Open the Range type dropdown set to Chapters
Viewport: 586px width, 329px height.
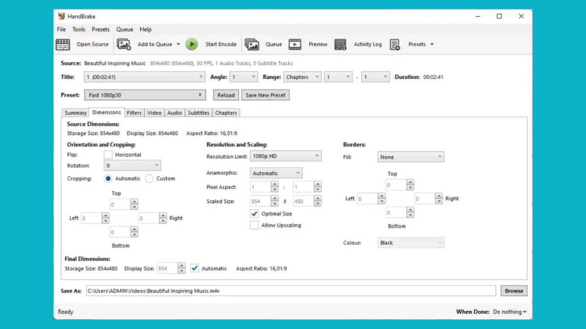pyautogui.click(x=303, y=77)
